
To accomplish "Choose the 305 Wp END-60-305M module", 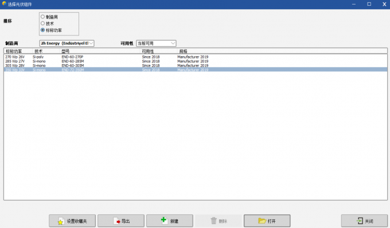I will (195, 65).
